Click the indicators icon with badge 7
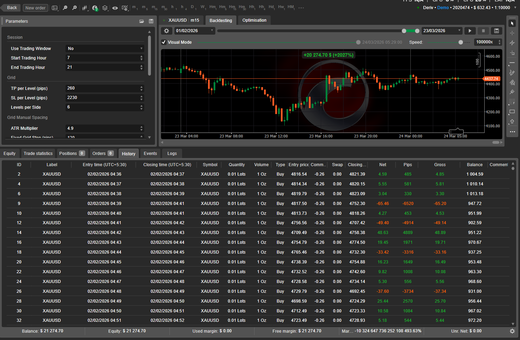 [95, 8]
